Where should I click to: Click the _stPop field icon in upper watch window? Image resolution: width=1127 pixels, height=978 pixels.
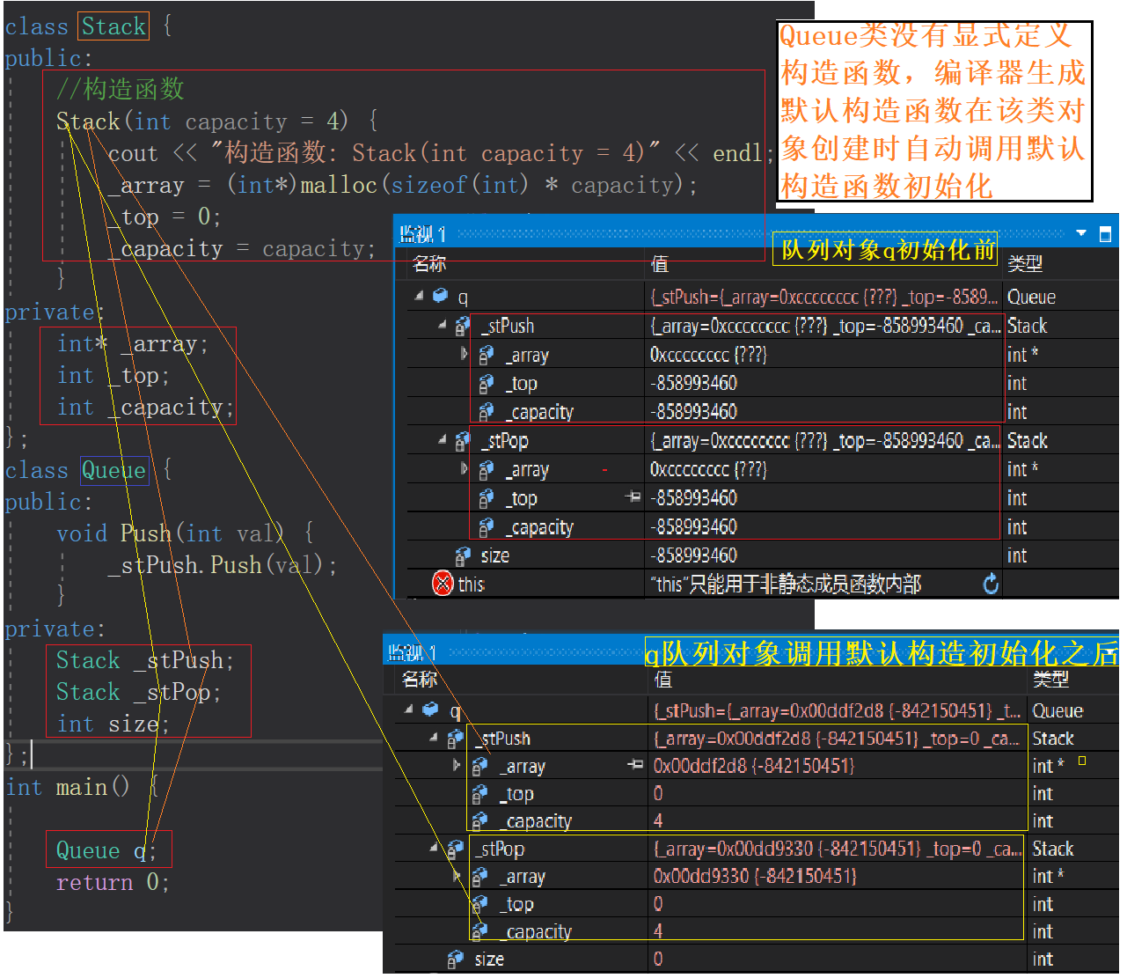(463, 440)
